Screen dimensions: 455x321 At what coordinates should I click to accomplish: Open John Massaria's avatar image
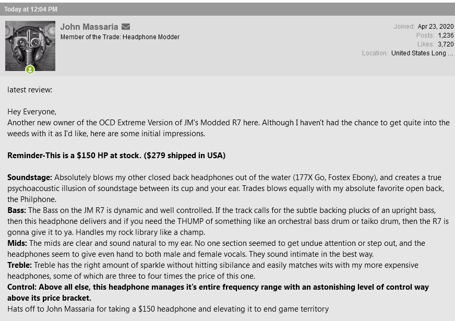[30, 45]
